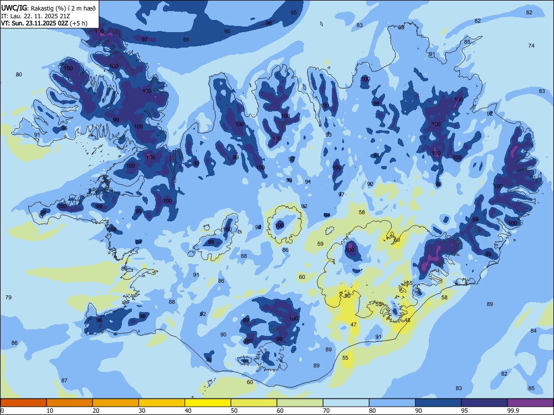Click the '74' humidity value on map

pos(531,45)
